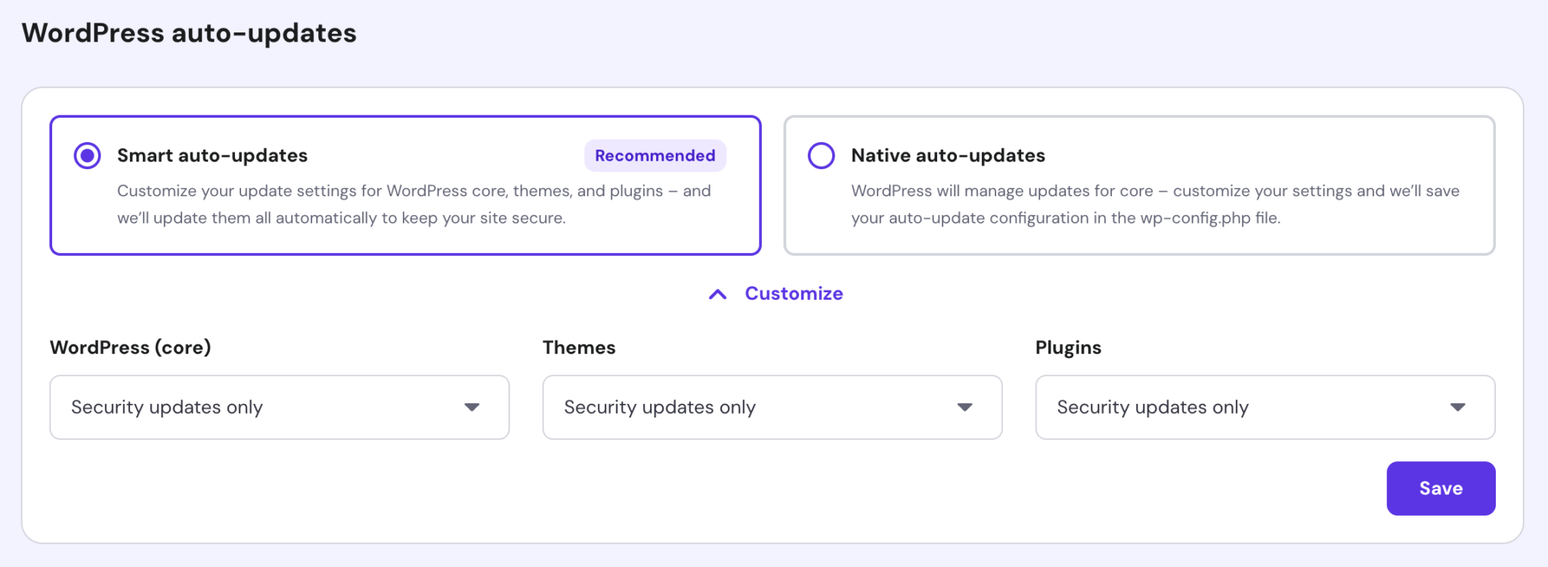The height and width of the screenshot is (567, 1548).
Task: Click the Smart auto-updates title text
Action: tap(212, 156)
